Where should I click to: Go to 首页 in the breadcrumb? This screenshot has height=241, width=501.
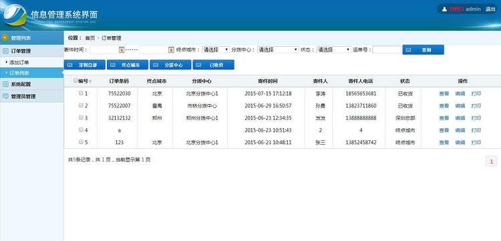pyautogui.click(x=90, y=38)
